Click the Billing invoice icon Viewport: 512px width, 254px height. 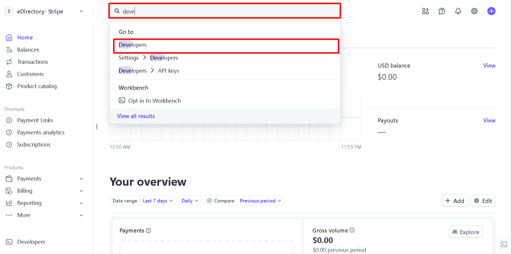coord(9,191)
